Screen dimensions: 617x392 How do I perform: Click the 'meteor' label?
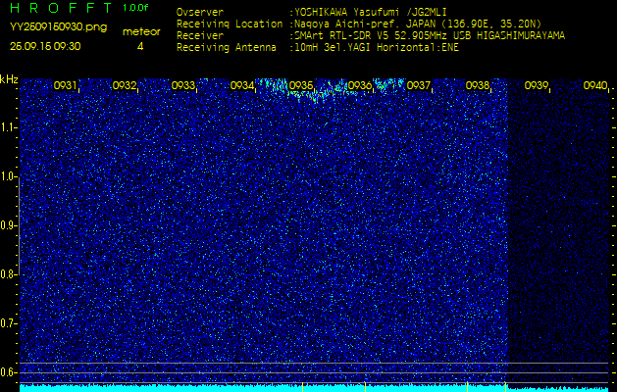[x=141, y=32]
